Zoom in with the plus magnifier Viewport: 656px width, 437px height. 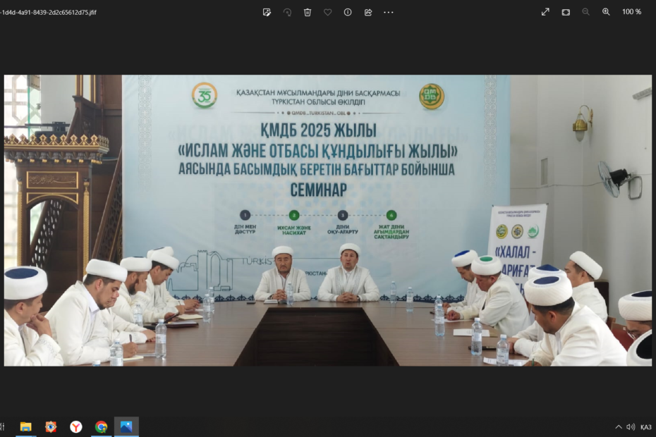coord(606,12)
